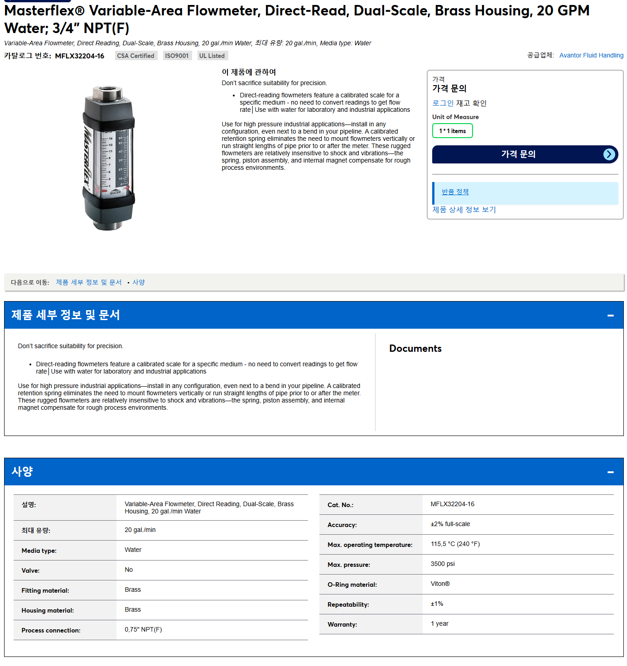Click the UL Listed badge
Viewport: 627px width, 666px height.
click(x=212, y=56)
